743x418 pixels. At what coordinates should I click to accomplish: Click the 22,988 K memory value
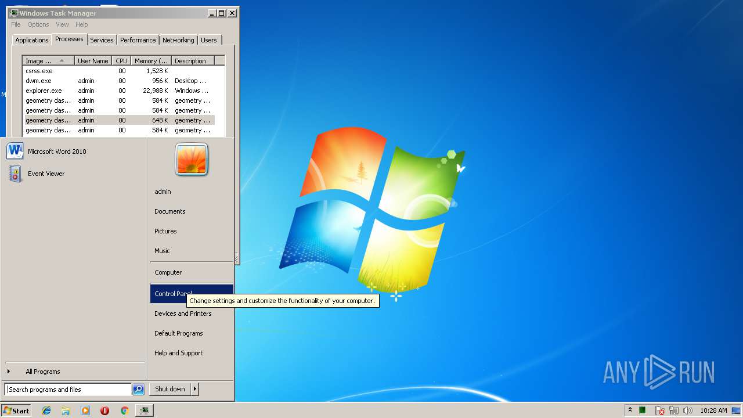(x=155, y=91)
